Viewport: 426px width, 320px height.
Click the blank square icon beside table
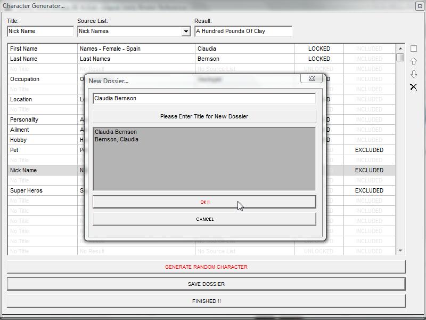[x=413, y=49]
